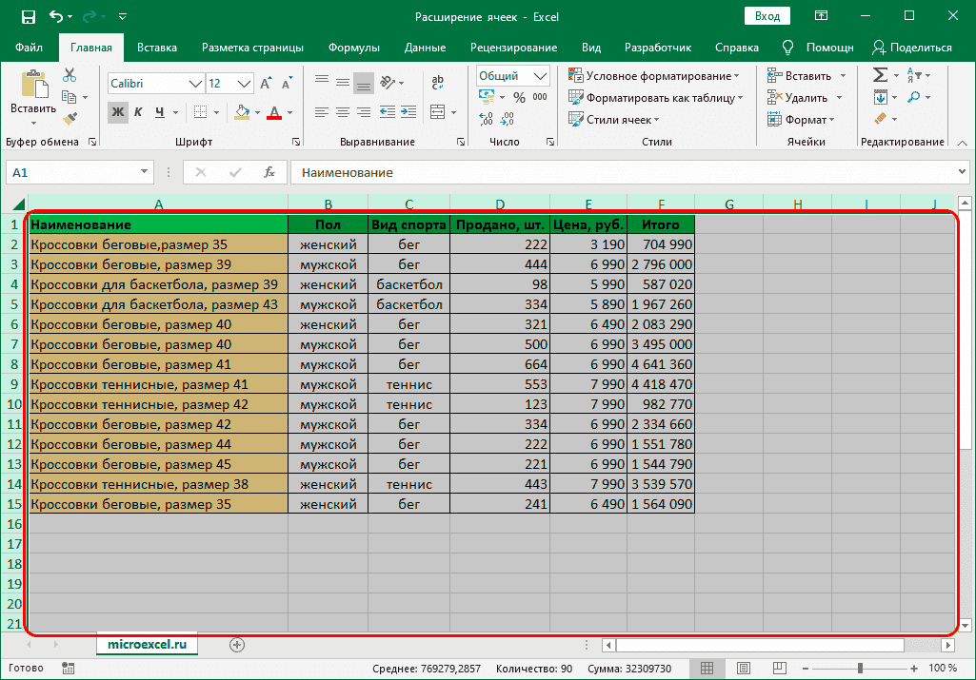This screenshot has width=976, height=680.
Task: Select the Italic (К) formatting icon
Action: pyautogui.click(x=139, y=112)
